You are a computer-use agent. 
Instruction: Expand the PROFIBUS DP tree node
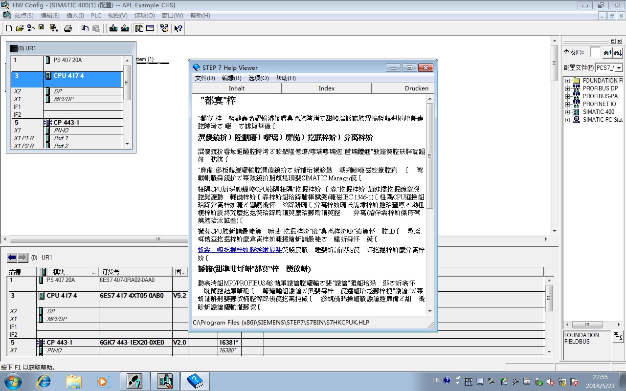tap(567, 88)
